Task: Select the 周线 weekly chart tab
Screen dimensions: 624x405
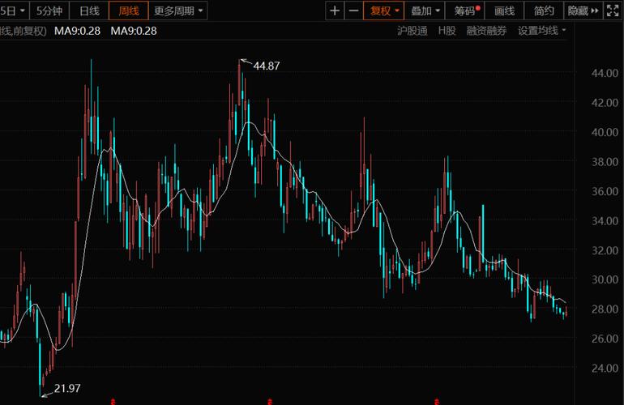Action: tap(129, 11)
